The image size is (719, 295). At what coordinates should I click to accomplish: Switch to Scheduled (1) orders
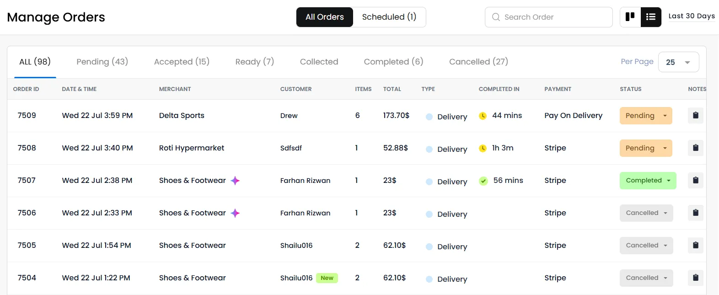click(389, 17)
